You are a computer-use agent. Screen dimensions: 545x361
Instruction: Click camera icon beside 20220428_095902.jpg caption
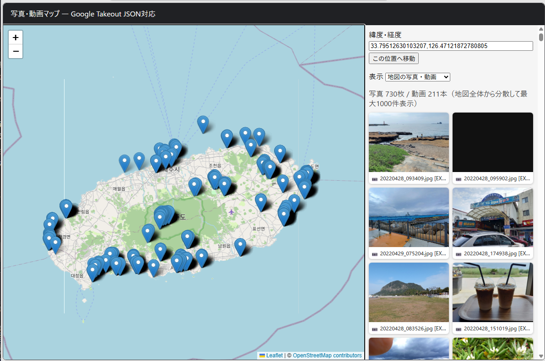click(x=459, y=179)
